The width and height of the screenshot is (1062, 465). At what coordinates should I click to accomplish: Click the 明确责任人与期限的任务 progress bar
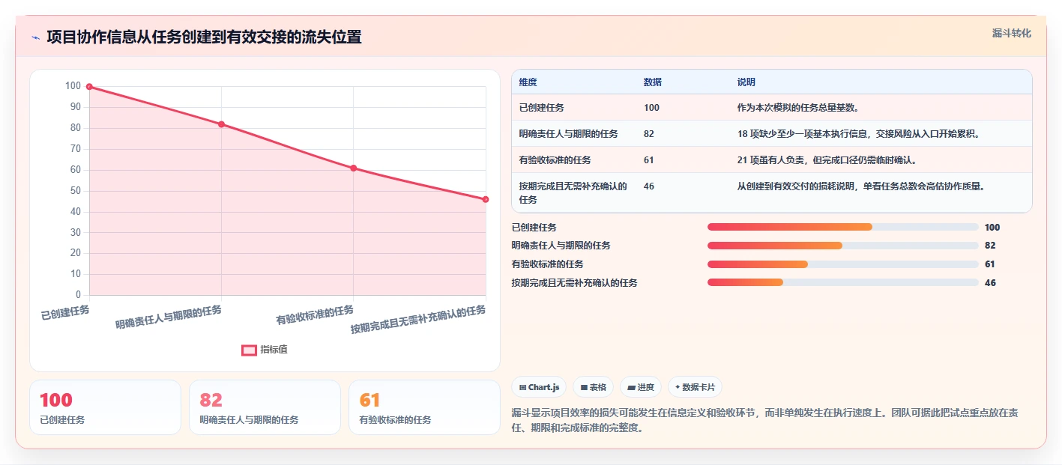point(842,246)
